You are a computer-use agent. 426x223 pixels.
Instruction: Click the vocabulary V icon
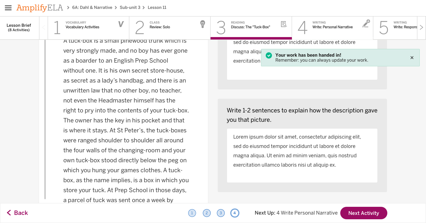pyautogui.click(x=121, y=24)
